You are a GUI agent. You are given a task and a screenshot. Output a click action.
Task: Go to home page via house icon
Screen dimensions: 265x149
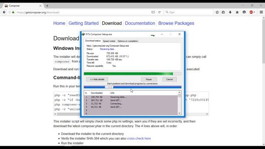click(237, 12)
